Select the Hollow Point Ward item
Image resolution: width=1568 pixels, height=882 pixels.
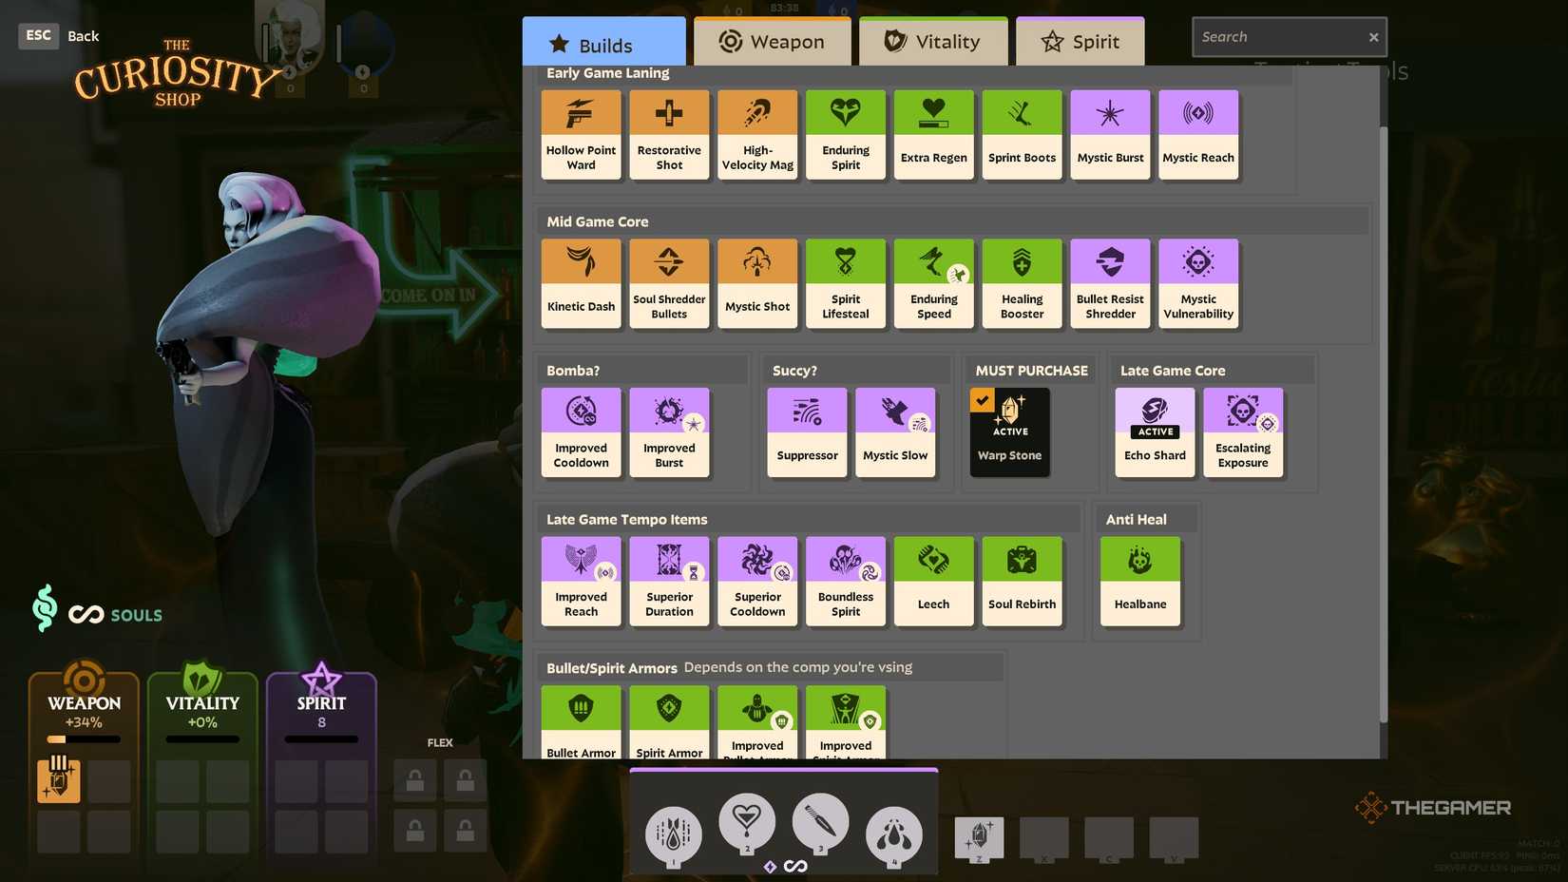pos(581,134)
